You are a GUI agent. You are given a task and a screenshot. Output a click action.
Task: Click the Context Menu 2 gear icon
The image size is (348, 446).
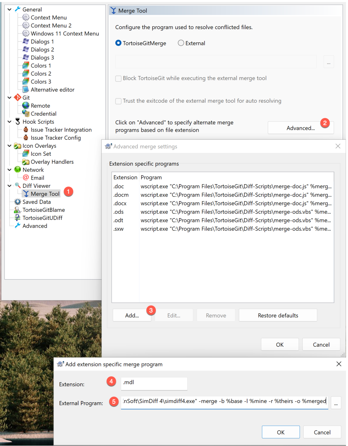[x=26, y=25]
